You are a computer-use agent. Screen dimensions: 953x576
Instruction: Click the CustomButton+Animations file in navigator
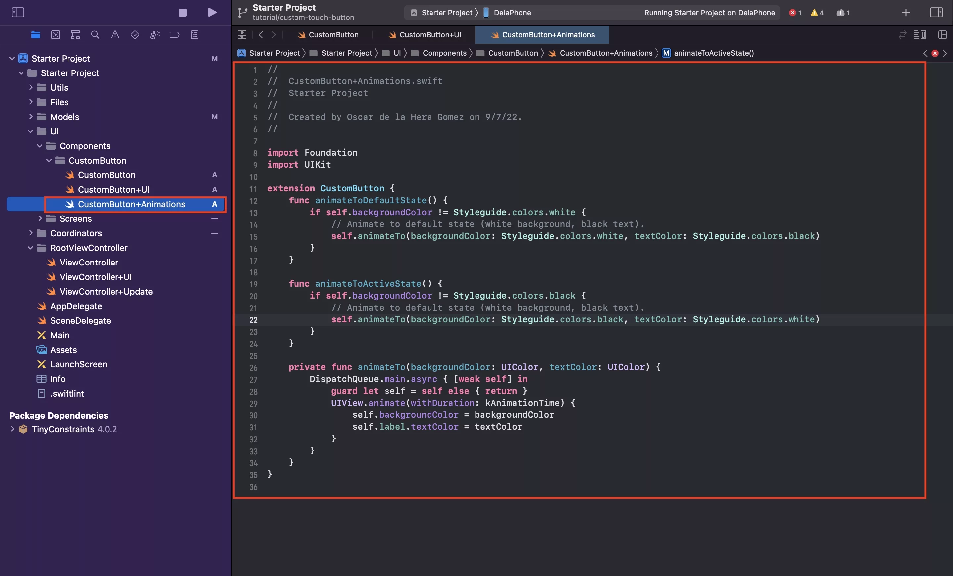point(131,204)
